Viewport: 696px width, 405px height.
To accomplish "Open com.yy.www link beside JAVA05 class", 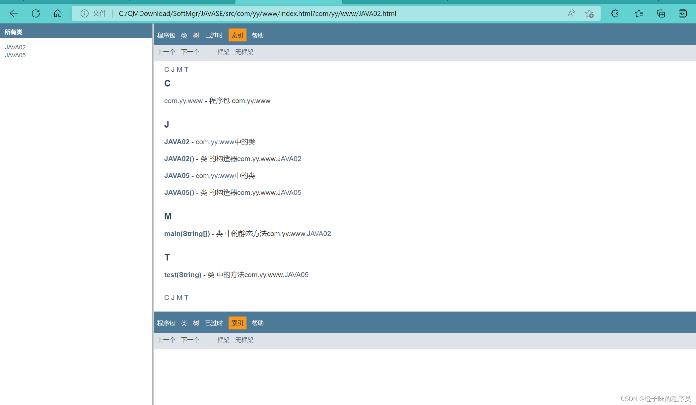I will tap(215, 176).
